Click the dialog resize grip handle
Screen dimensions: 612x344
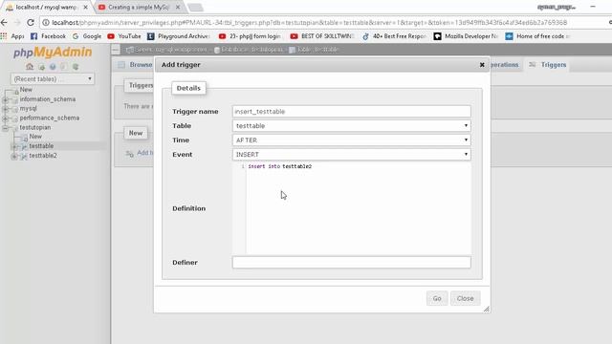(487, 309)
